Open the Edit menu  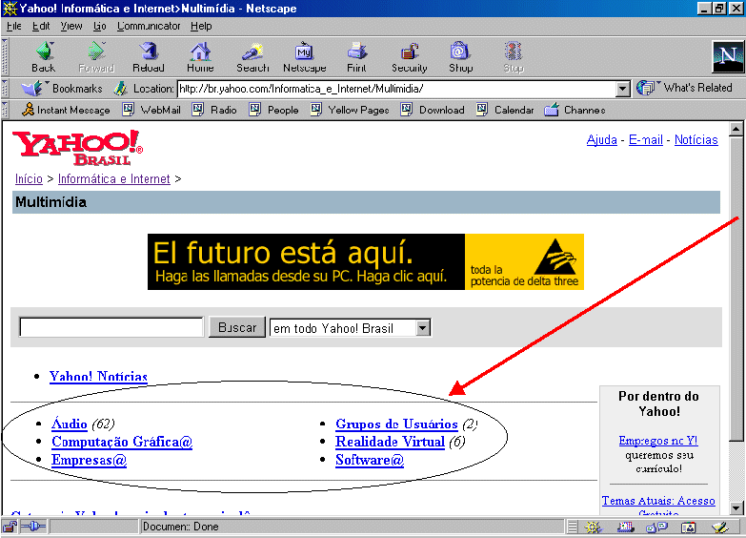point(41,26)
